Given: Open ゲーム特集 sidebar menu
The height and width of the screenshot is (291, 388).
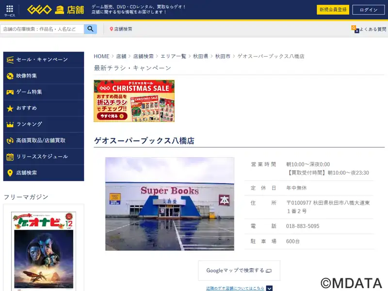Looking at the screenshot, I should 44,92.
